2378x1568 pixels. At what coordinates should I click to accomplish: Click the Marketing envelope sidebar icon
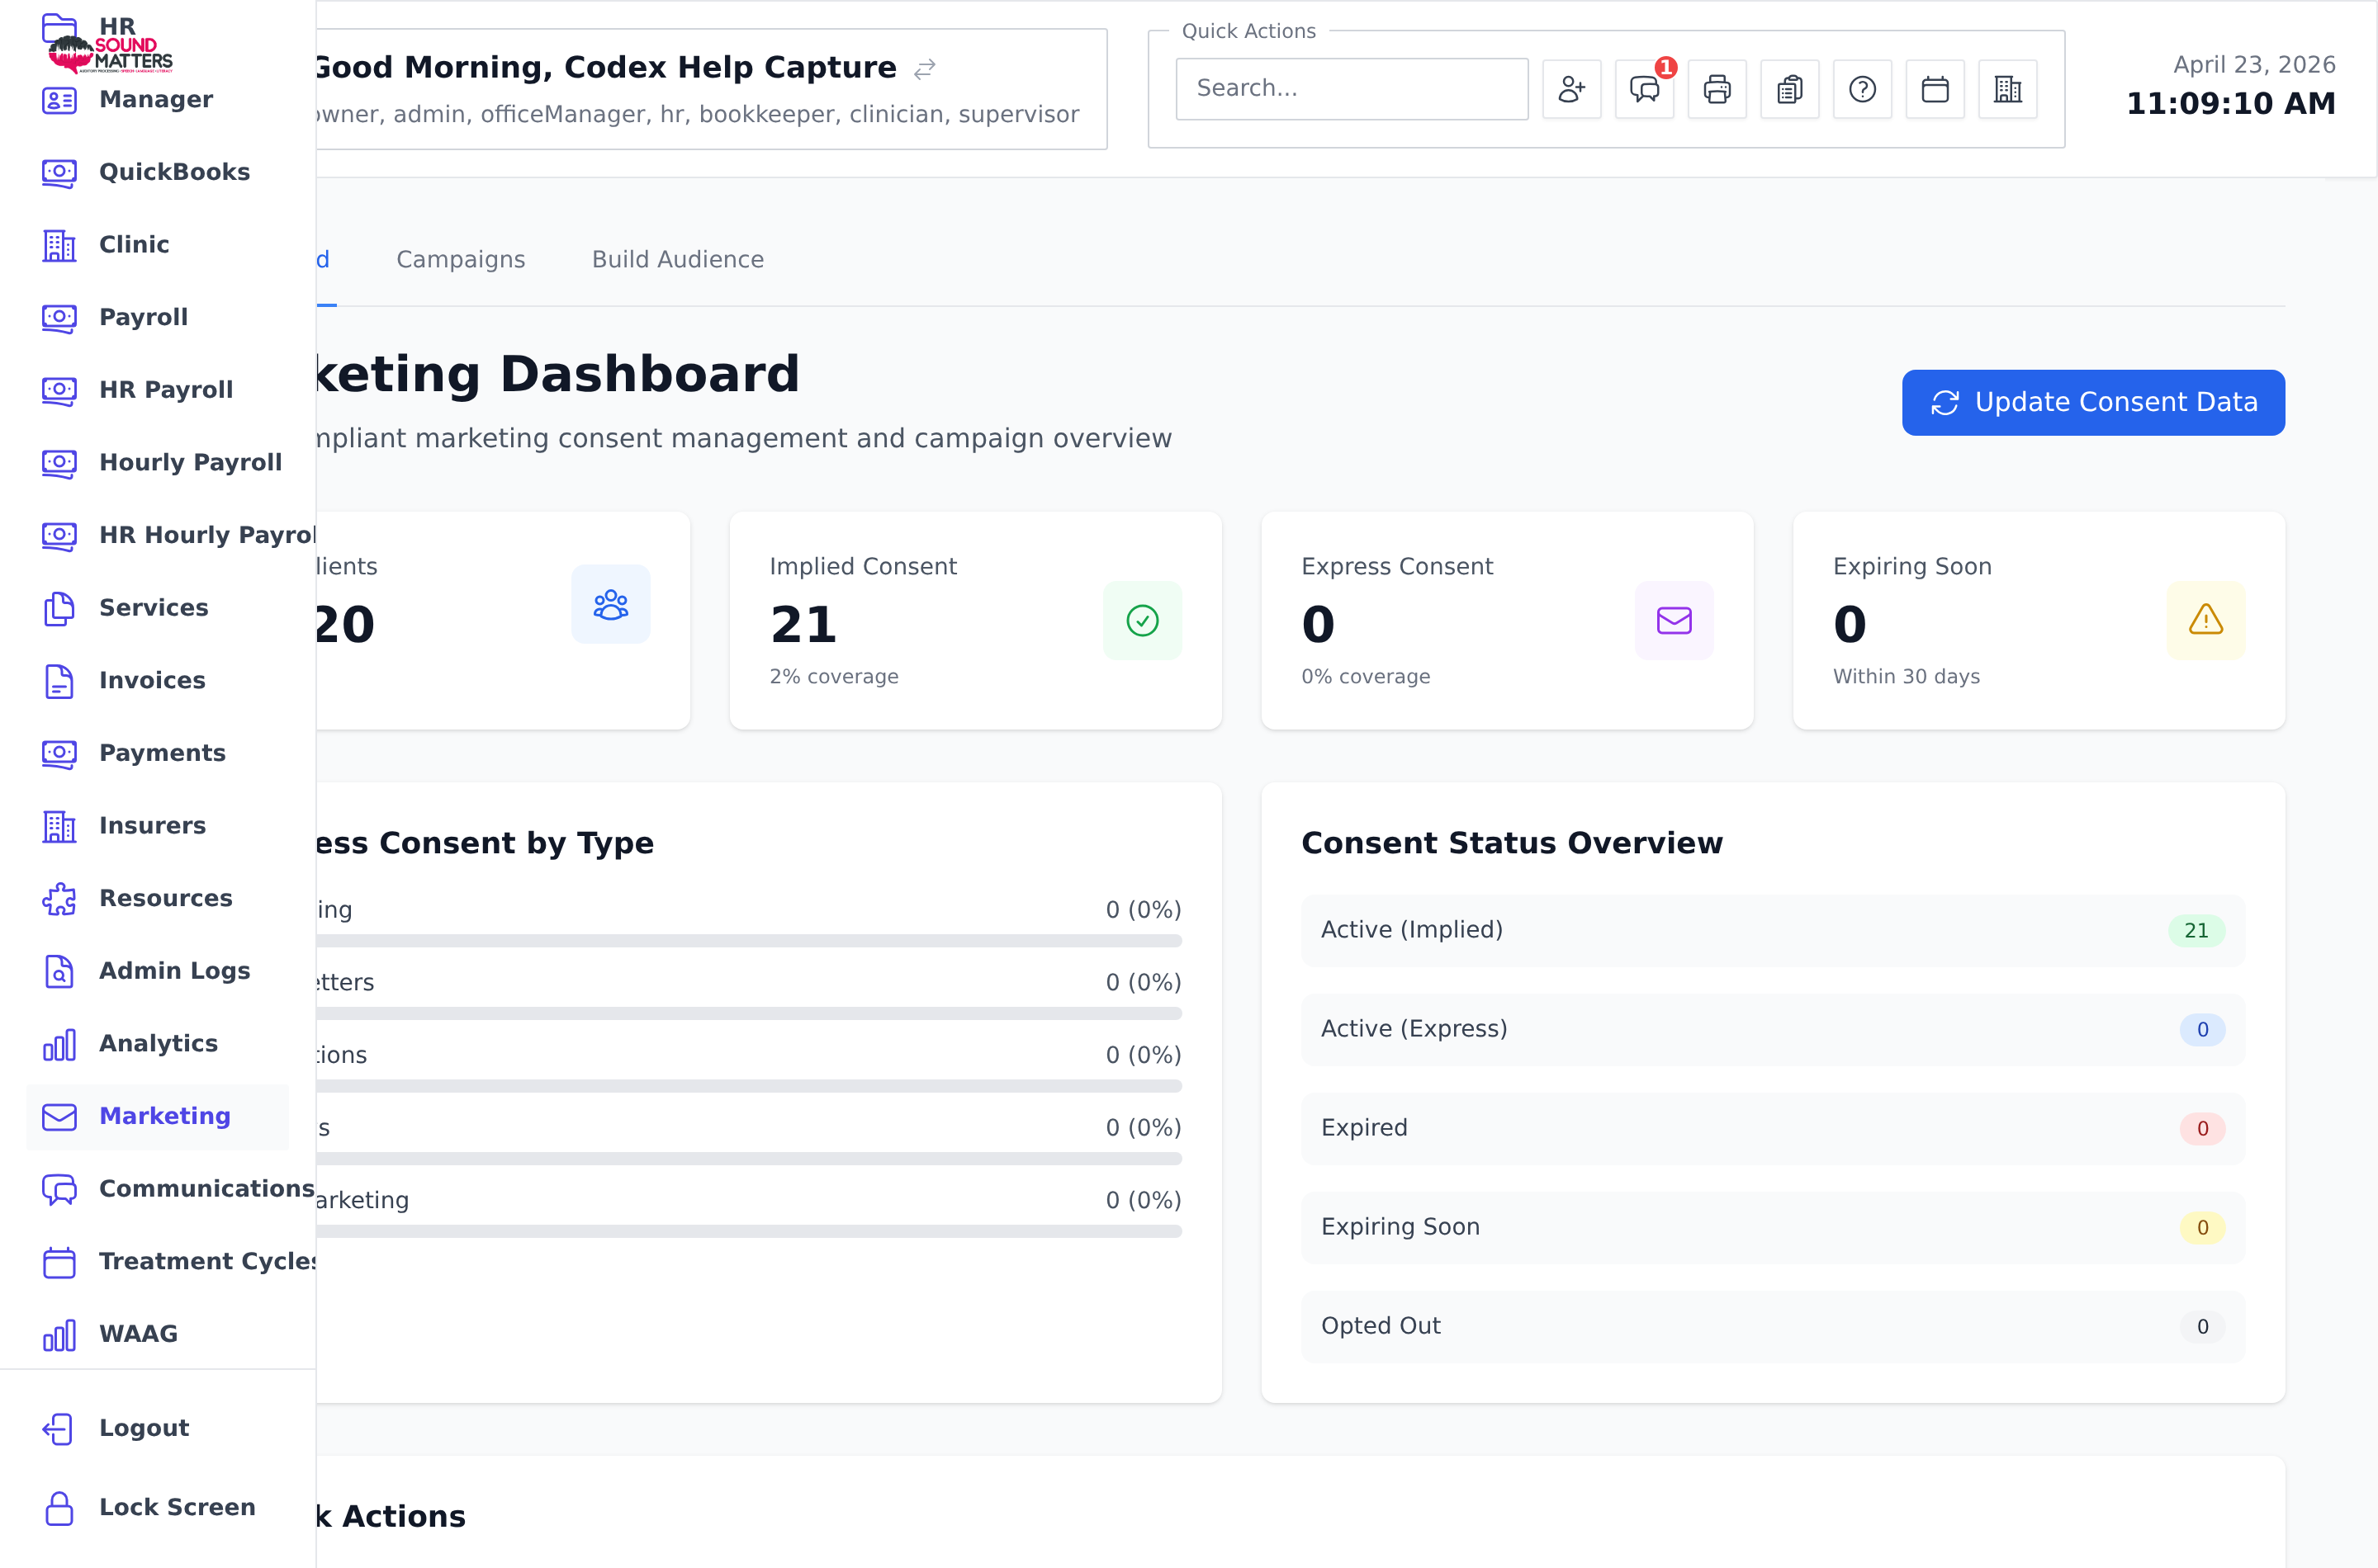pyautogui.click(x=59, y=1116)
